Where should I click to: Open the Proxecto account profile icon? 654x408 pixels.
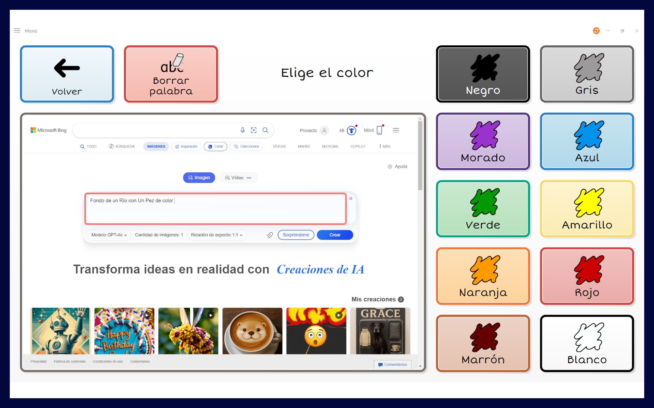coord(324,130)
